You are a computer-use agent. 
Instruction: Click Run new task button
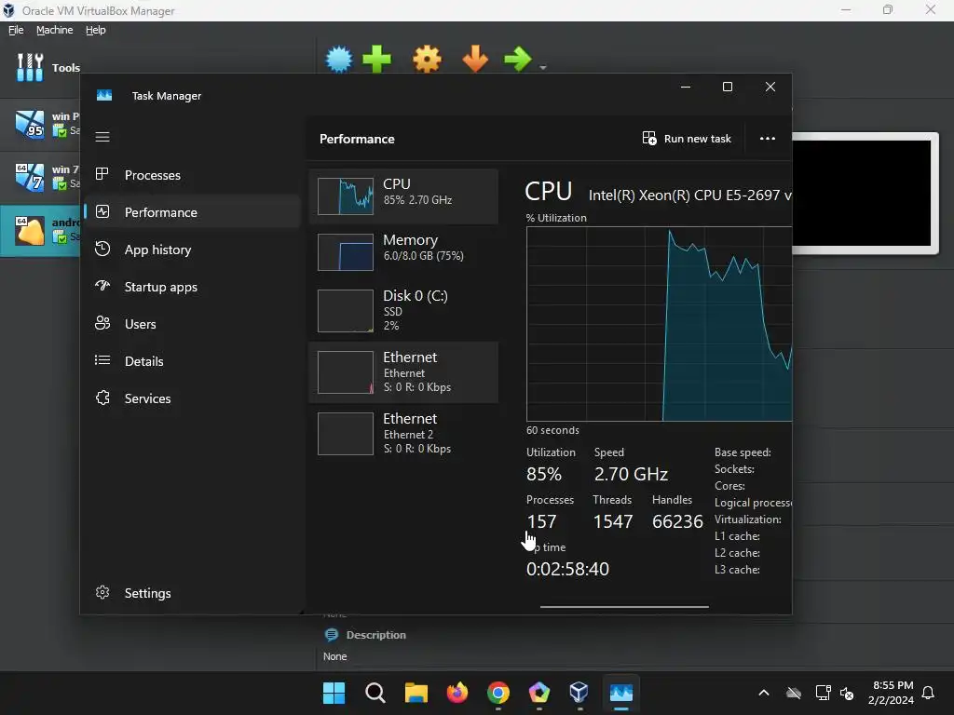click(x=687, y=139)
